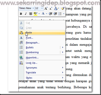The width and height of the screenshot is (101, 95).
Task: Apply bullets from the mini toolbar
Action: [x=60, y=14]
